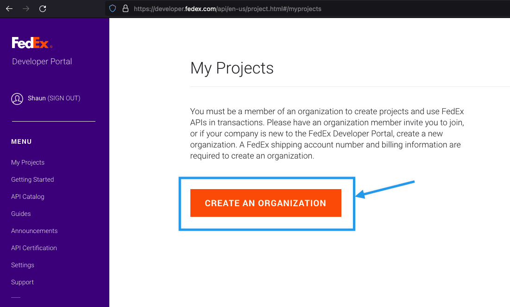Click the browser back arrow
Image resolution: width=510 pixels, height=307 pixels.
(9, 8)
